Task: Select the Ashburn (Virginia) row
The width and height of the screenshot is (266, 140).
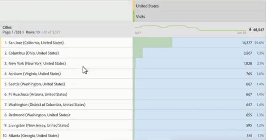Action: (x=33, y=74)
